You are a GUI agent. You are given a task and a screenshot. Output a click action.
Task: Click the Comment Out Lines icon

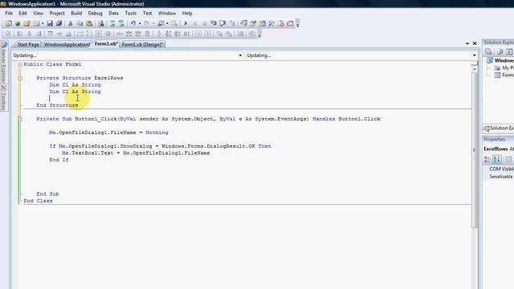coord(112,23)
